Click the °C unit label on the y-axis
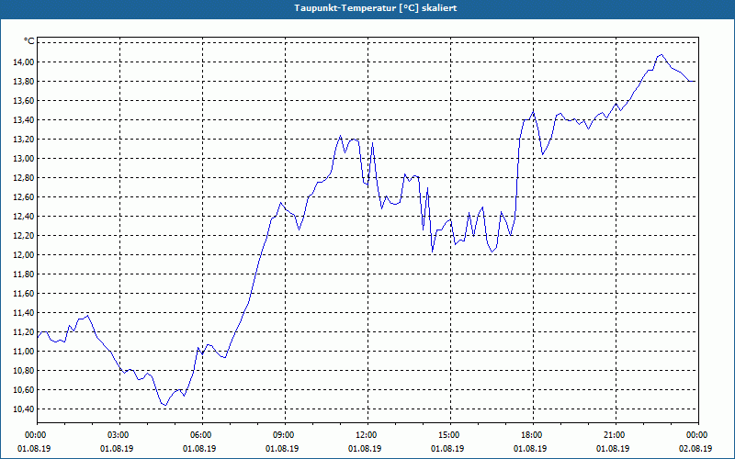This screenshot has height=459, width=735. 29,41
